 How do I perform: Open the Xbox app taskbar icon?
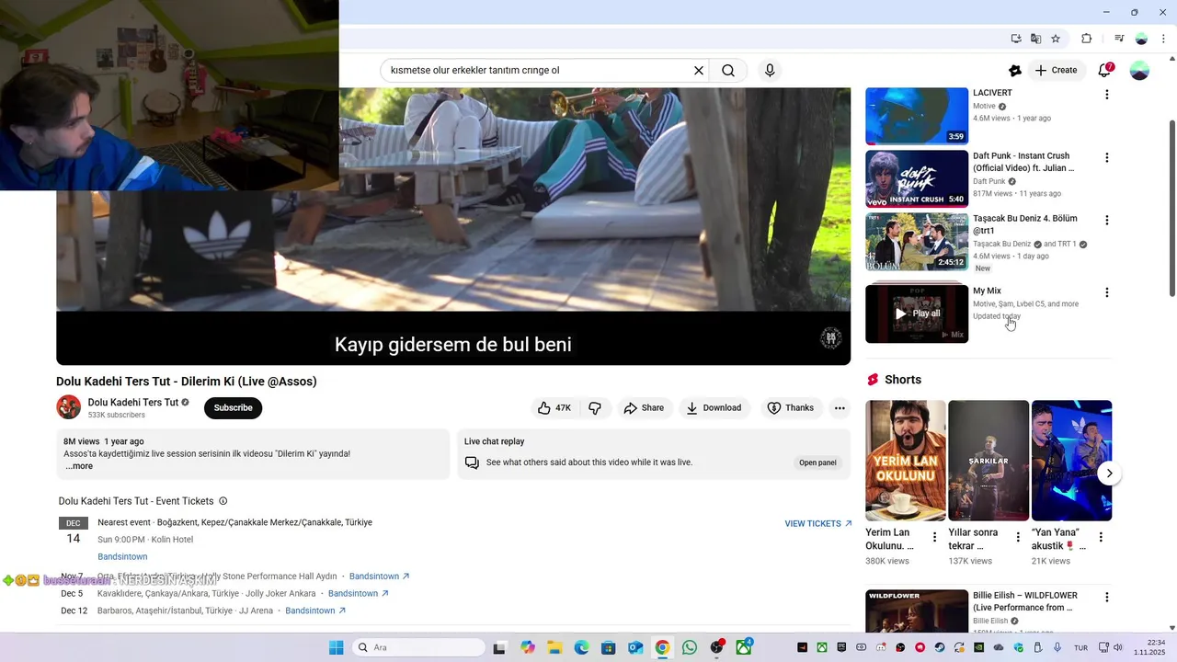743,647
